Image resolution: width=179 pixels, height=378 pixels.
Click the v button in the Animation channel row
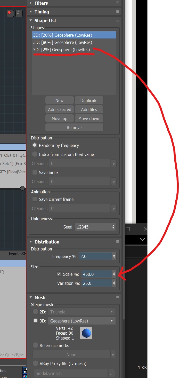click(113, 208)
